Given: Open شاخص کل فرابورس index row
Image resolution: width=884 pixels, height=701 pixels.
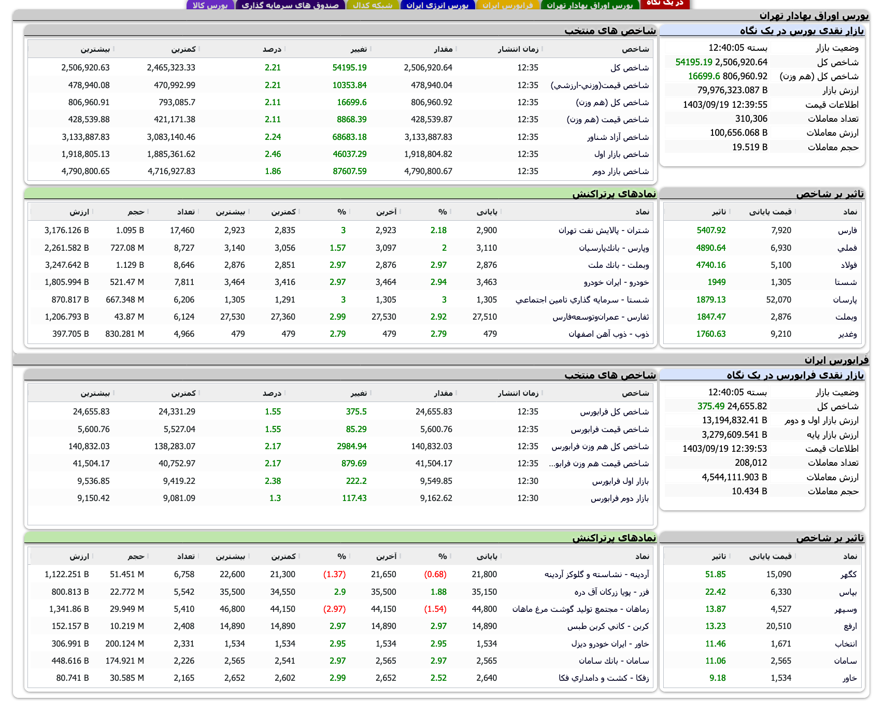Looking at the screenshot, I should 610,411.
